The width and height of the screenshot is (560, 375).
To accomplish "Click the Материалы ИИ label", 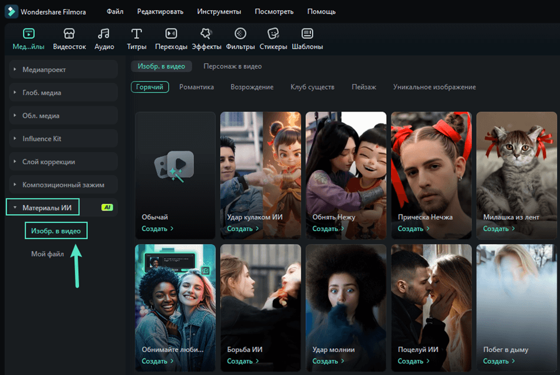I will [x=47, y=208].
